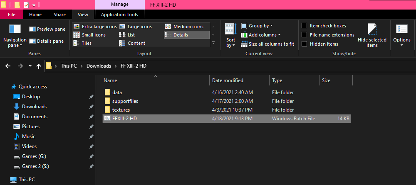
Task: Click the Navigation pane icon
Action: pos(15,30)
